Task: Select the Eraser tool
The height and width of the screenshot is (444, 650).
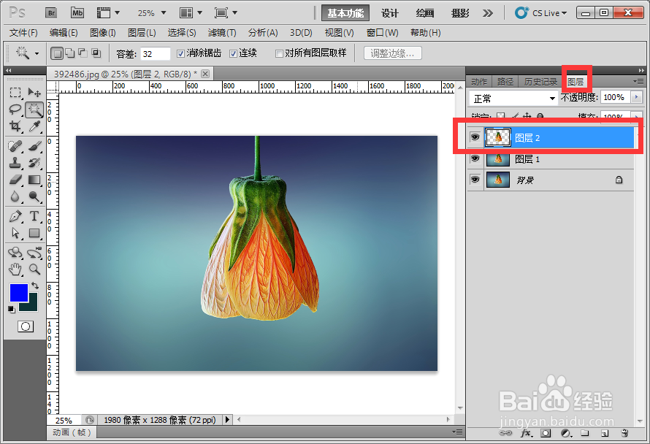Action: tap(15, 180)
